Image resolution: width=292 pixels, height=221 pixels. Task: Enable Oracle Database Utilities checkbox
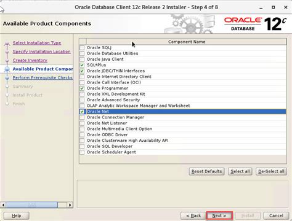click(82, 53)
